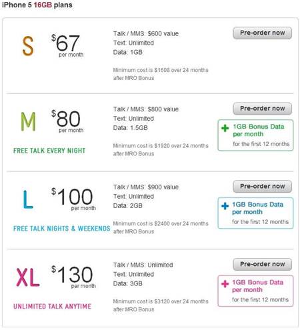300x330 pixels.
Task: Click the green plus bonus data icon
Action: pos(225,128)
